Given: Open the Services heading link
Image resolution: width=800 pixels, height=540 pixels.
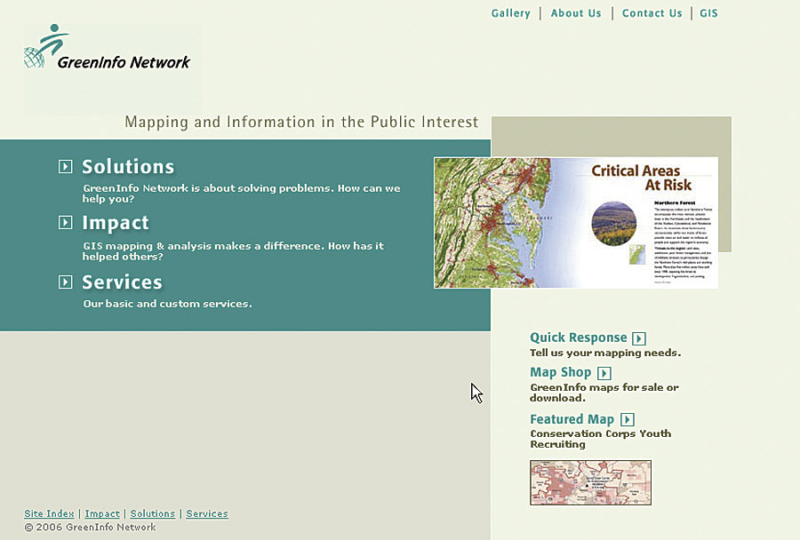Looking at the screenshot, I should (123, 282).
